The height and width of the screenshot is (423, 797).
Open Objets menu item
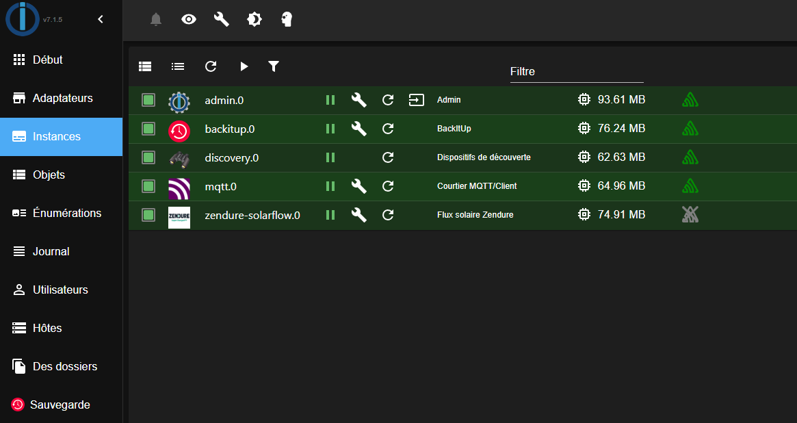point(61,175)
